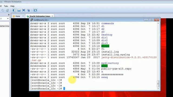The image size is (173, 97).
Task: Click the green-highlighted directory in the 10:10 row
Action: 104,66
